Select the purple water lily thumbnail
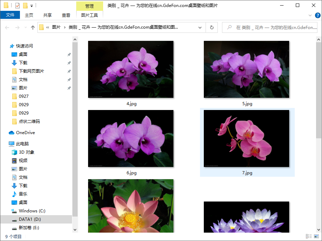 tap(246, 217)
